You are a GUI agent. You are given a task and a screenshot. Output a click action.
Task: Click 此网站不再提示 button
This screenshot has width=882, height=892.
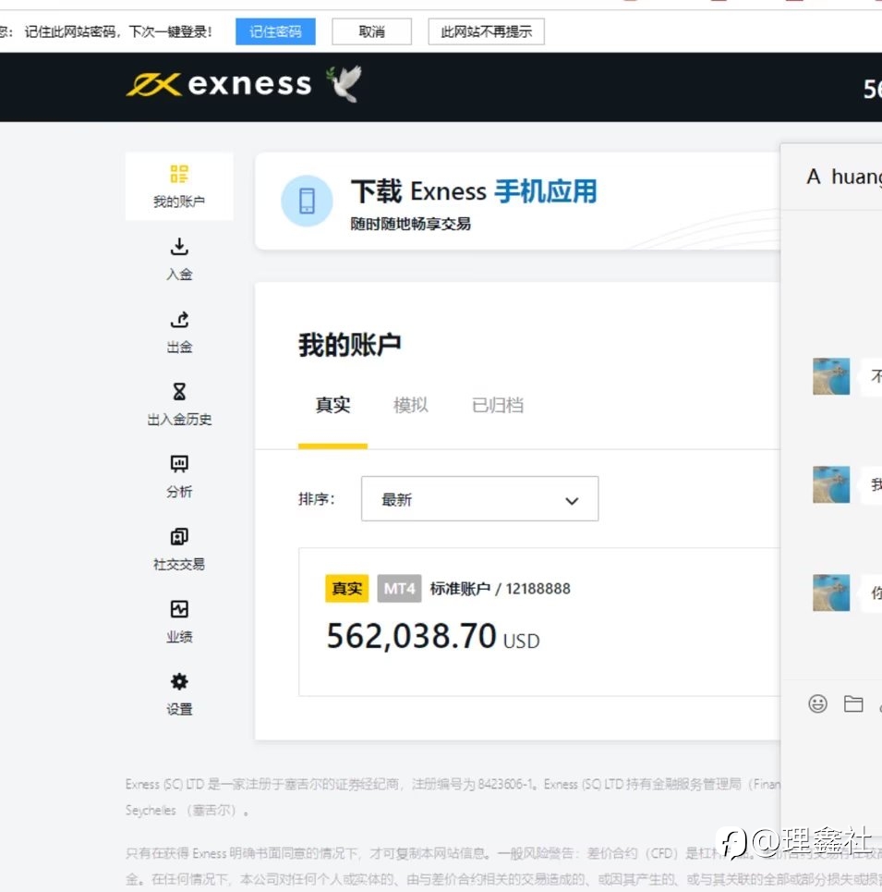point(486,31)
